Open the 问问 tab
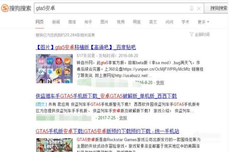This screenshot has width=229, height=152. (x=169, y=22)
